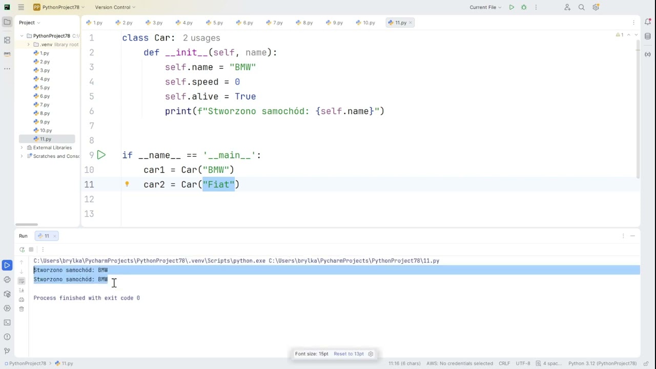Open AWS Toolkit tool window
This screenshot has width=656, height=369.
(7, 54)
